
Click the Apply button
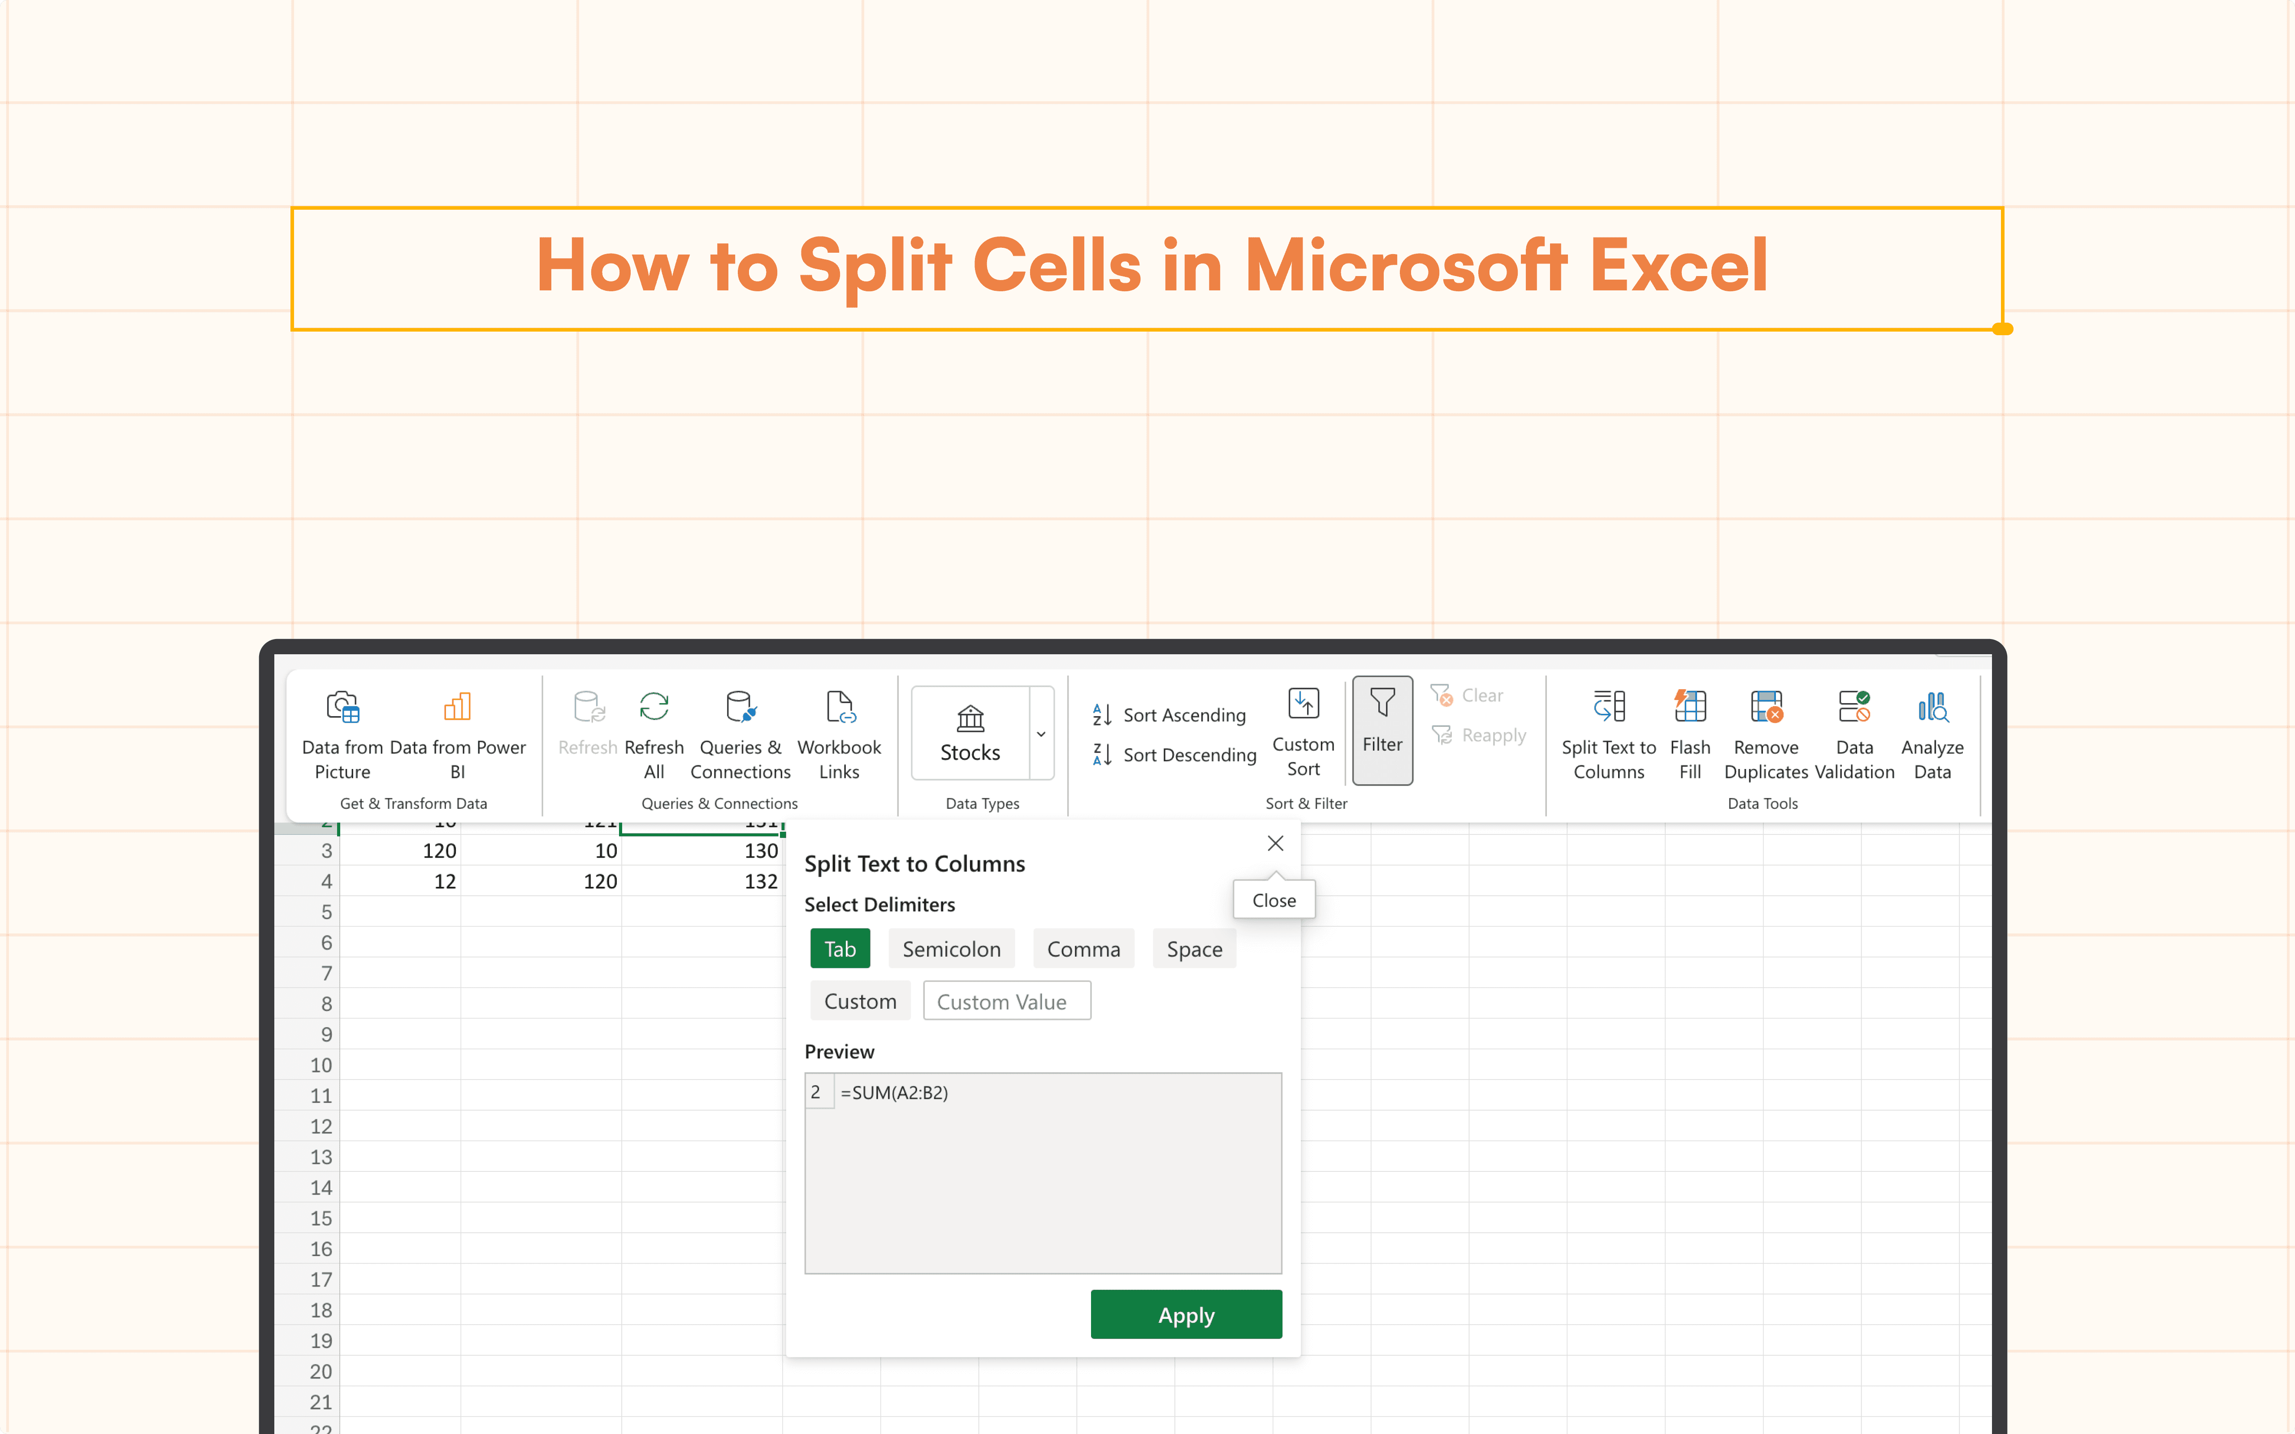(1186, 1314)
